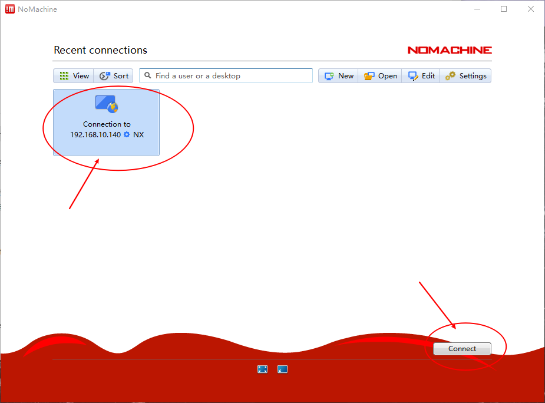Create a New connection

(x=338, y=76)
